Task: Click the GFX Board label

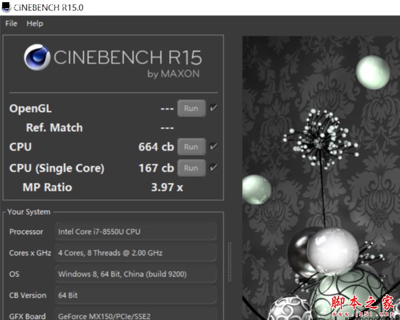Action: (27, 316)
